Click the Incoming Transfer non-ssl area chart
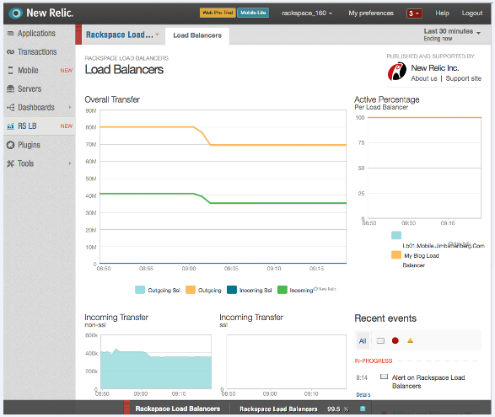This screenshot has height=417, width=495. tap(156, 361)
